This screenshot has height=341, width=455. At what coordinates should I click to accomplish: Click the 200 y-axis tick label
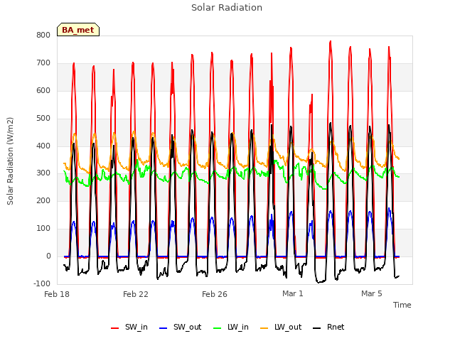click(x=43, y=200)
